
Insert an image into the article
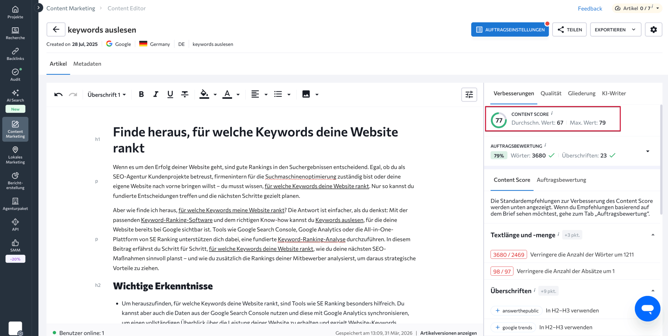(x=306, y=94)
